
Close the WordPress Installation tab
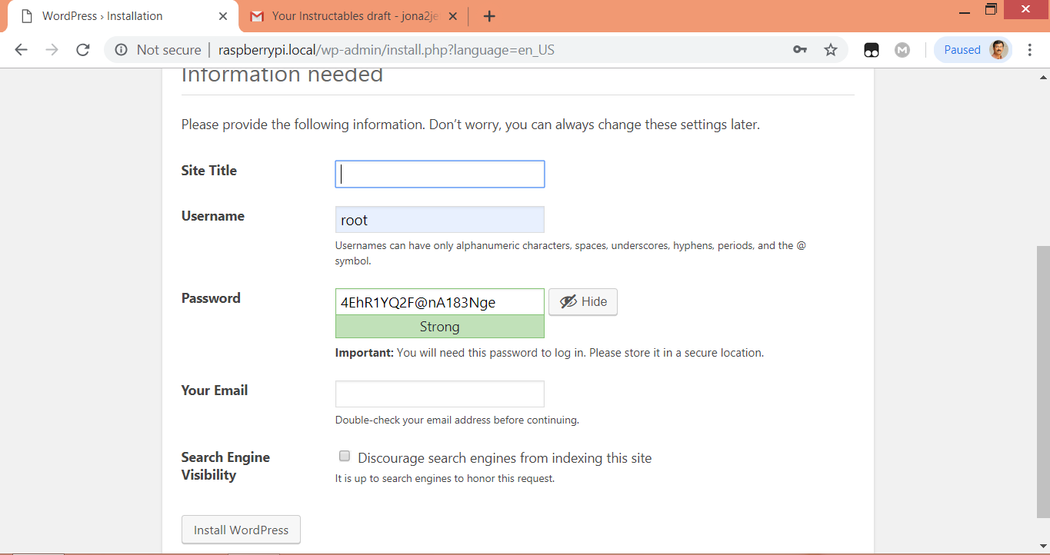click(x=222, y=16)
